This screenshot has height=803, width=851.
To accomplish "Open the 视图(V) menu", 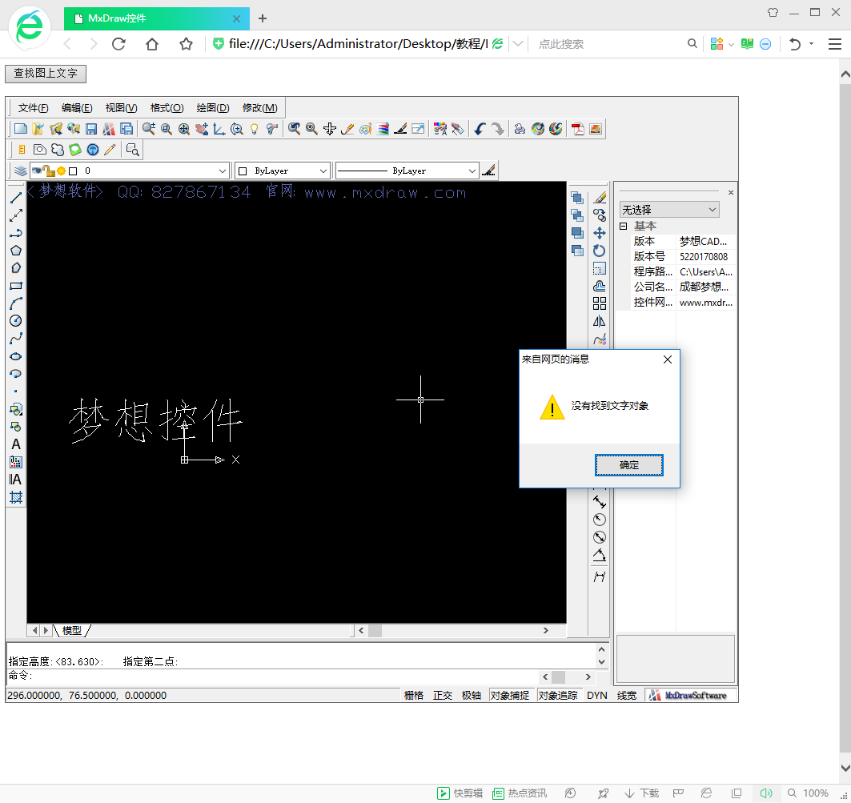I will 121,108.
